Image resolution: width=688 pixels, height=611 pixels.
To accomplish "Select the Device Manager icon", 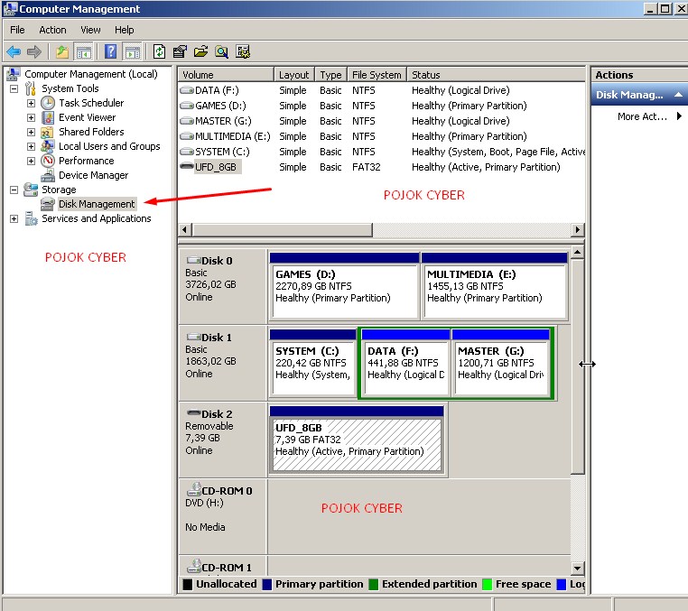I will pyautogui.click(x=47, y=175).
